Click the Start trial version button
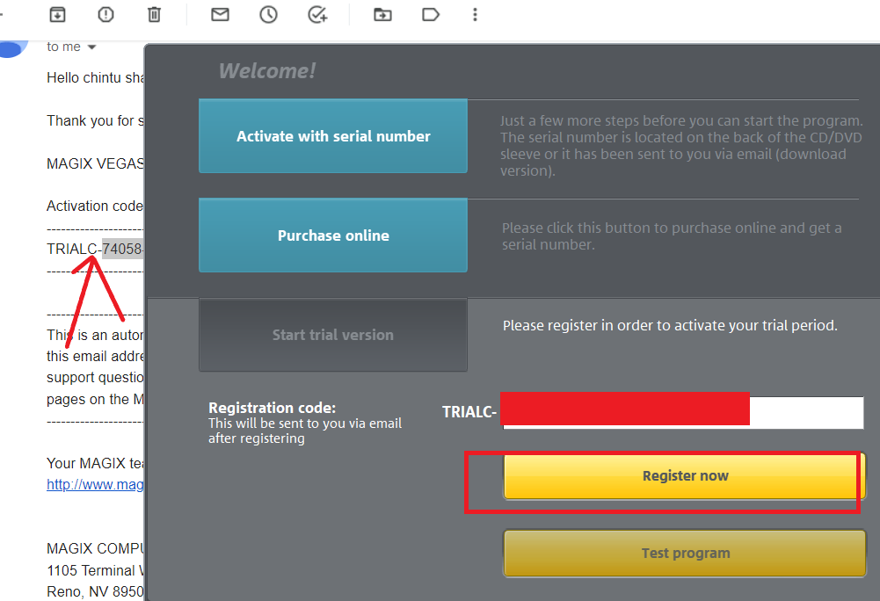 click(x=333, y=335)
